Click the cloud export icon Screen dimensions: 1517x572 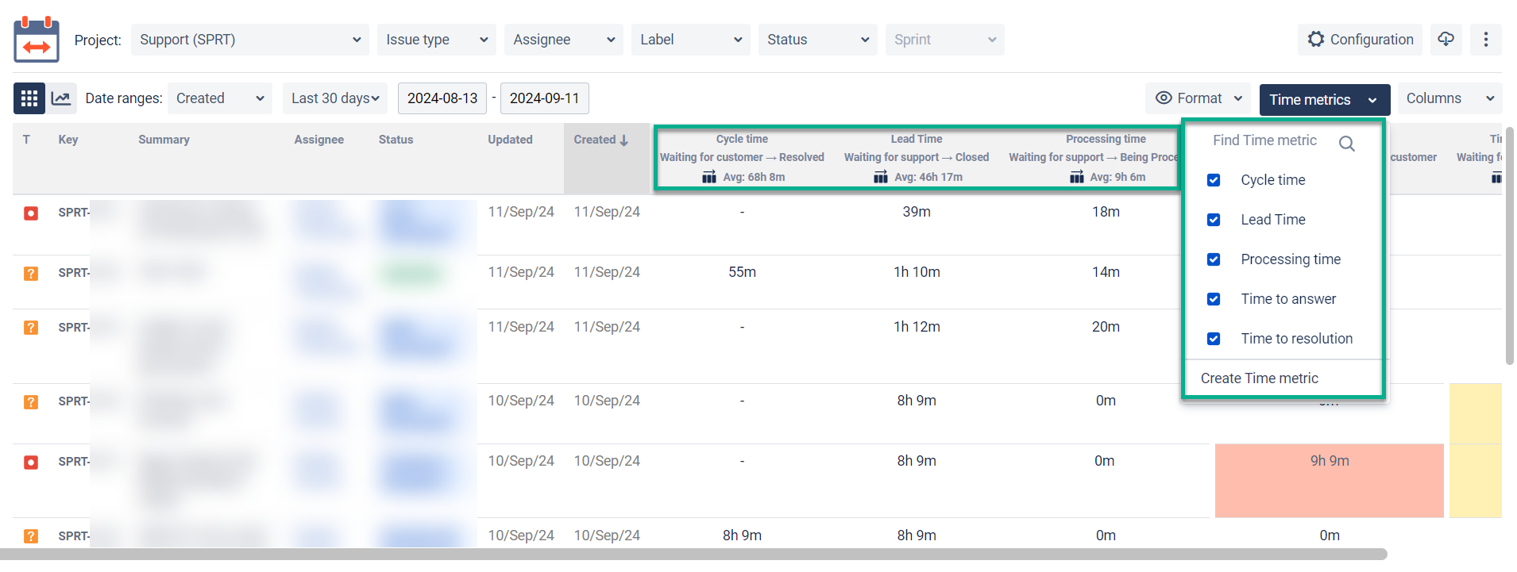1446,39
